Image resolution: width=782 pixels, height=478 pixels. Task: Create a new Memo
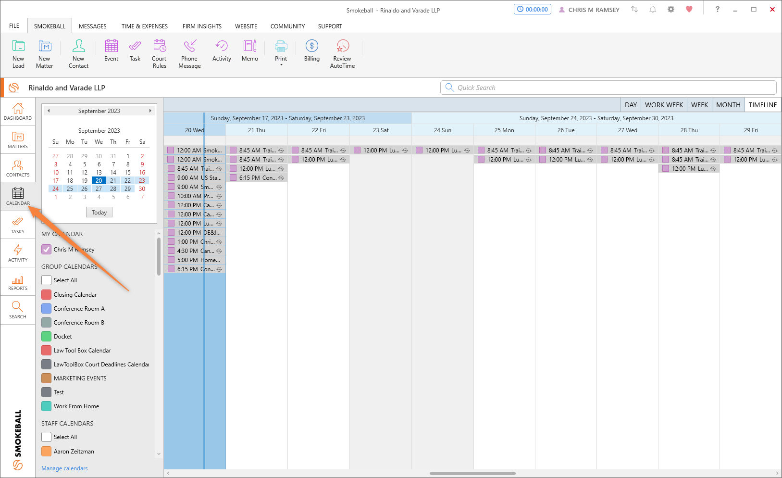tap(250, 51)
